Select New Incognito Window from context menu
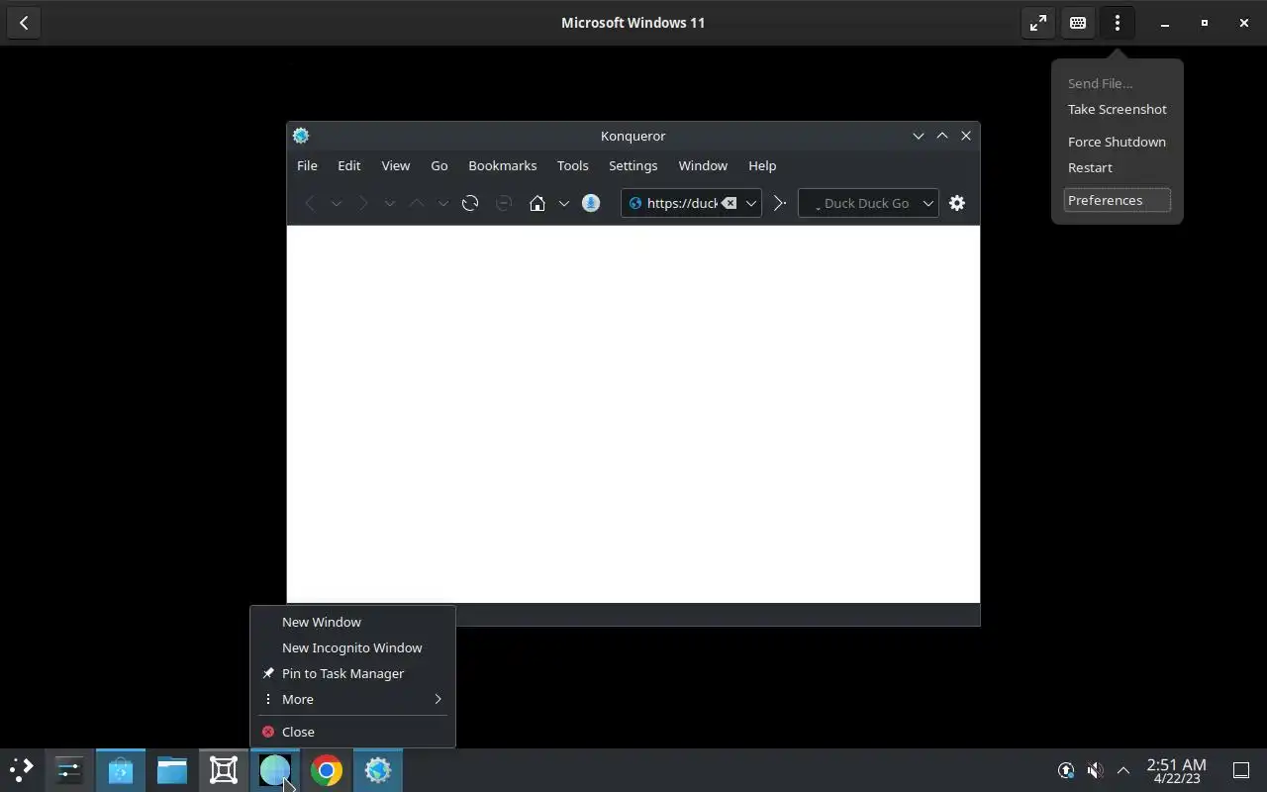Image resolution: width=1267 pixels, height=792 pixels. tap(352, 647)
